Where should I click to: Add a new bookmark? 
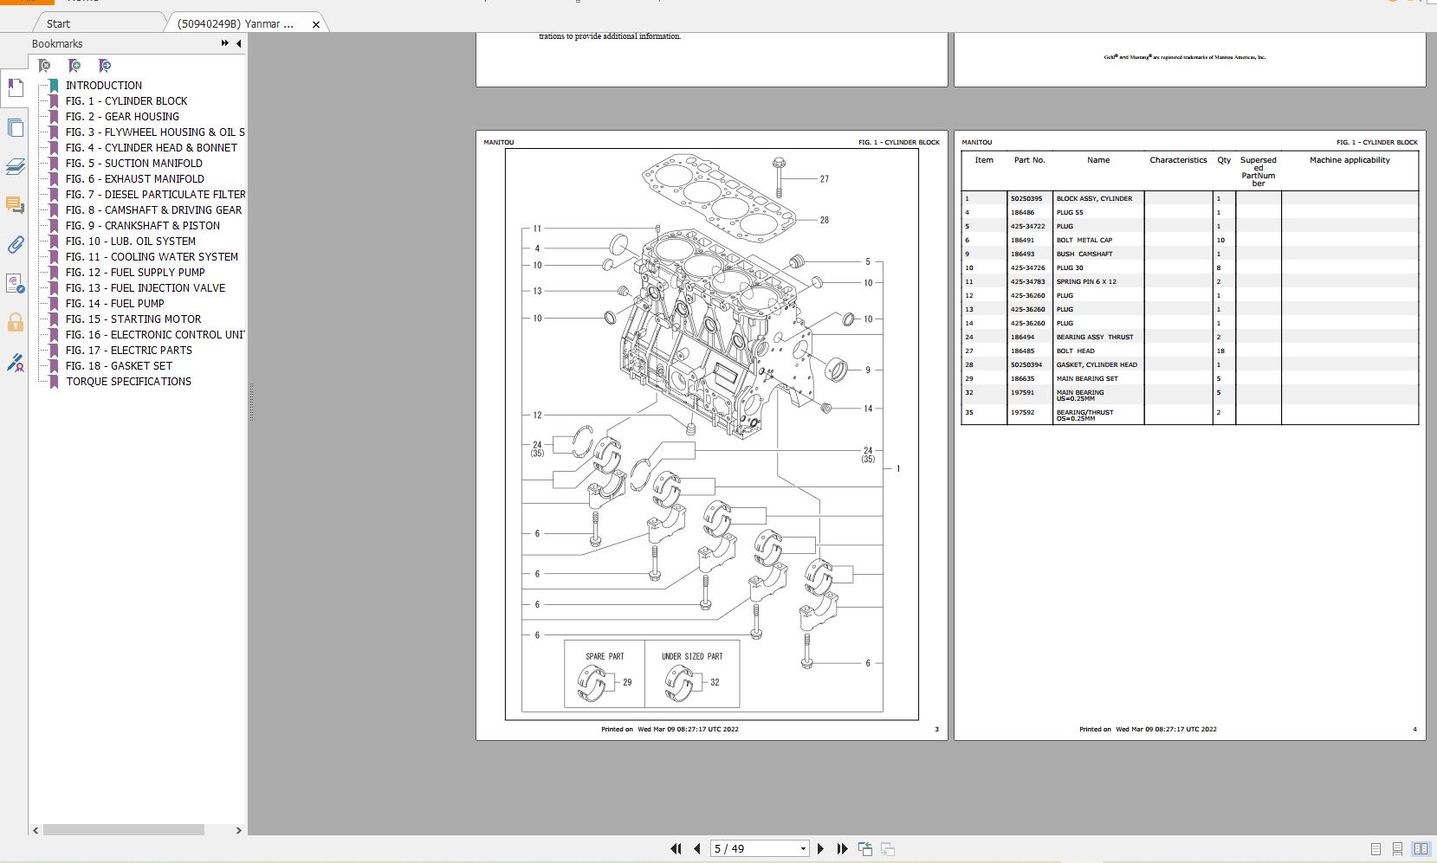(75, 65)
